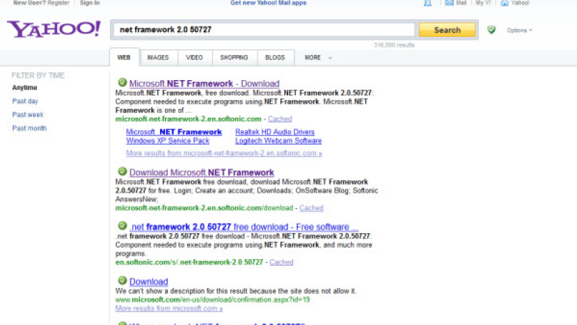Open the MORE dropdown tab
The width and height of the screenshot is (577, 325).
click(x=317, y=58)
